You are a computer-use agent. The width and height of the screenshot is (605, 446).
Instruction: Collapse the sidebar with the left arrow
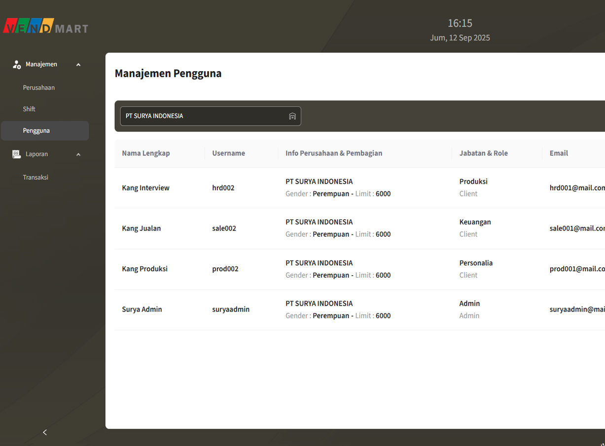(x=45, y=432)
